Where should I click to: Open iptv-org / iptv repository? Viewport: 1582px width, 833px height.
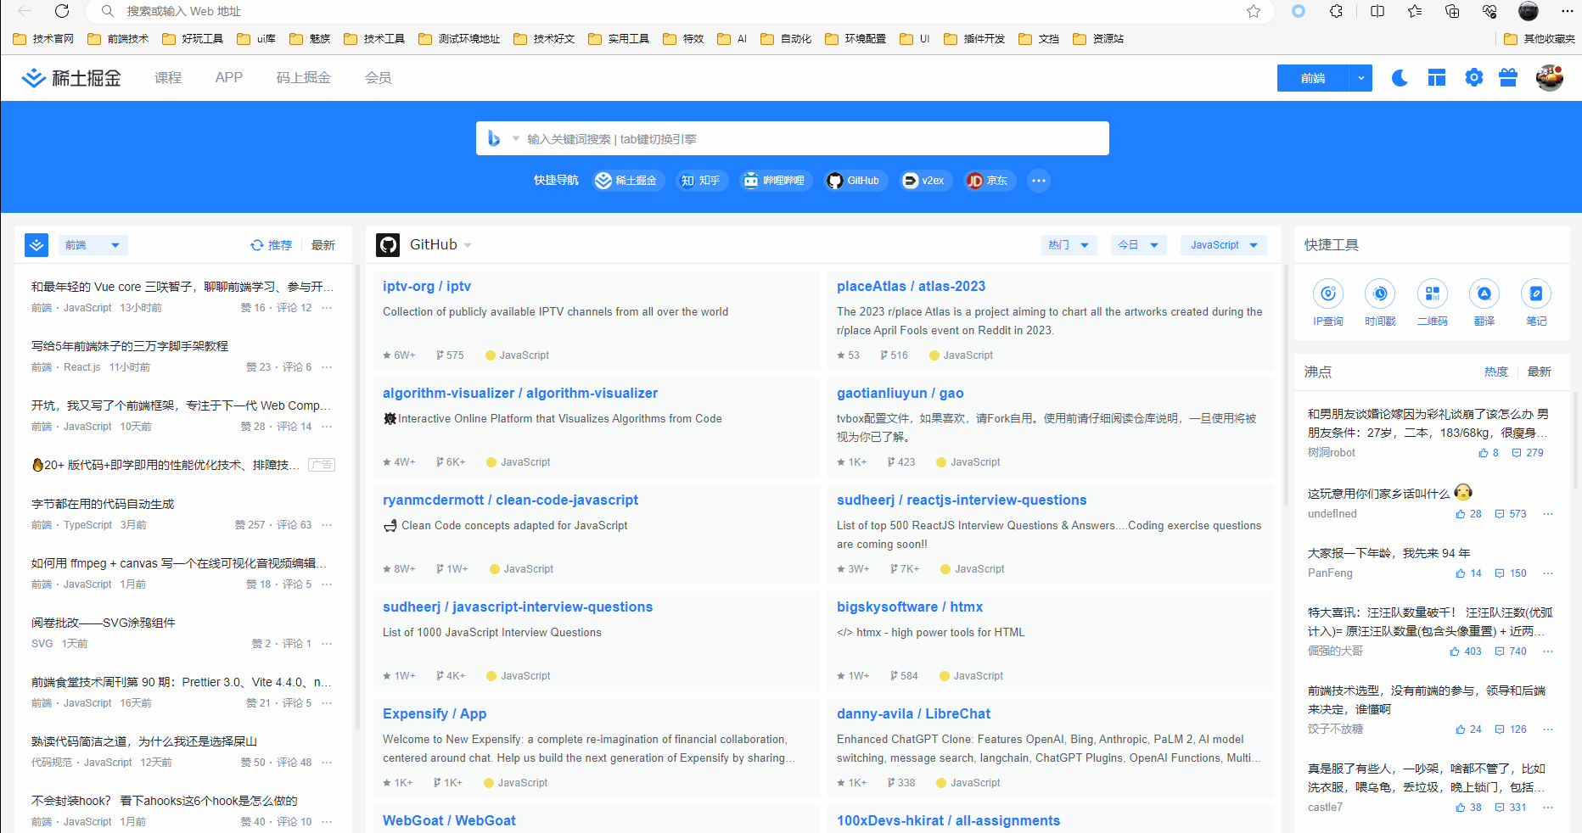pyautogui.click(x=427, y=287)
